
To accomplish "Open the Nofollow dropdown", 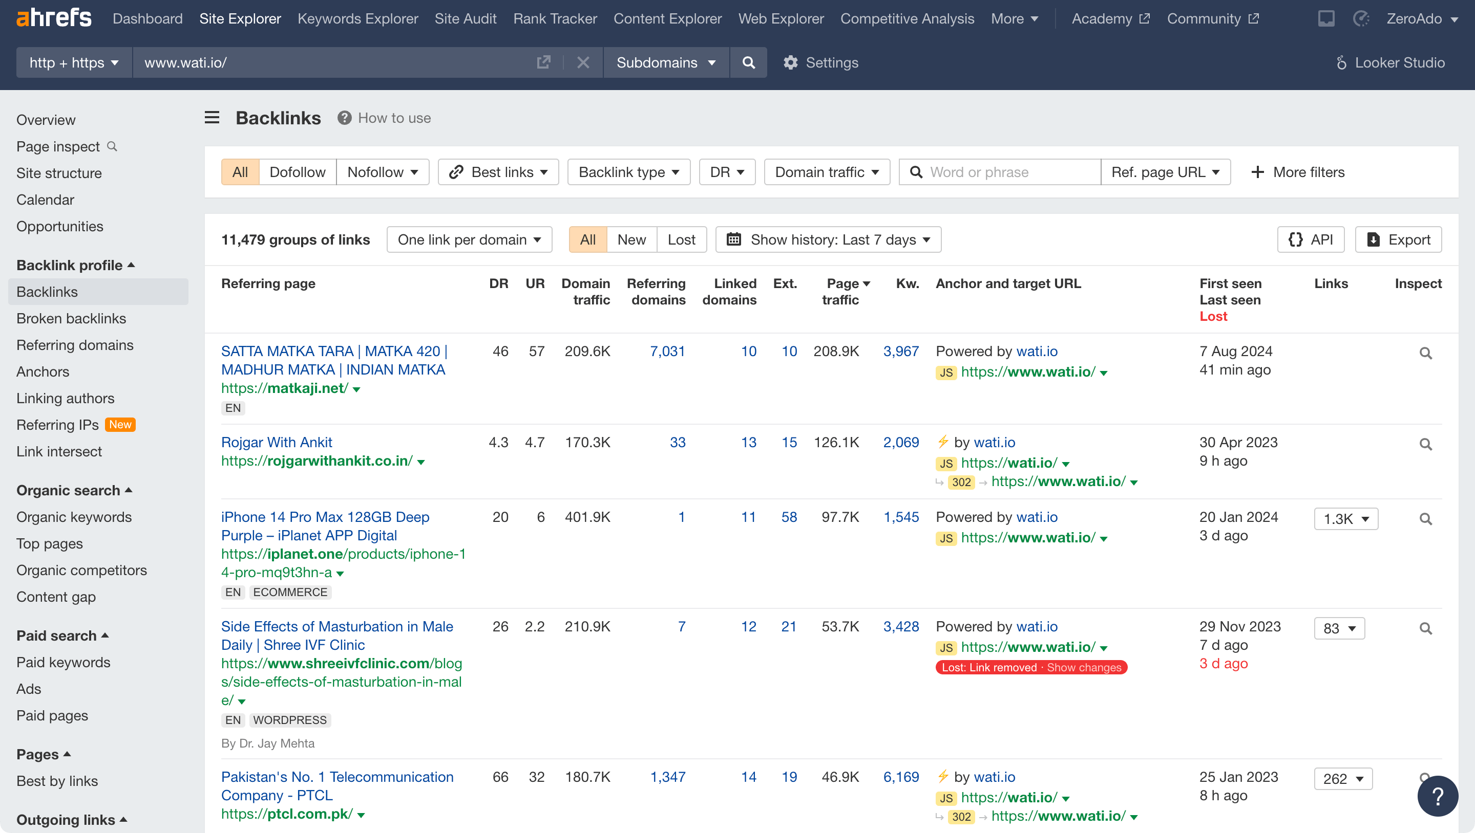I will [x=383, y=172].
